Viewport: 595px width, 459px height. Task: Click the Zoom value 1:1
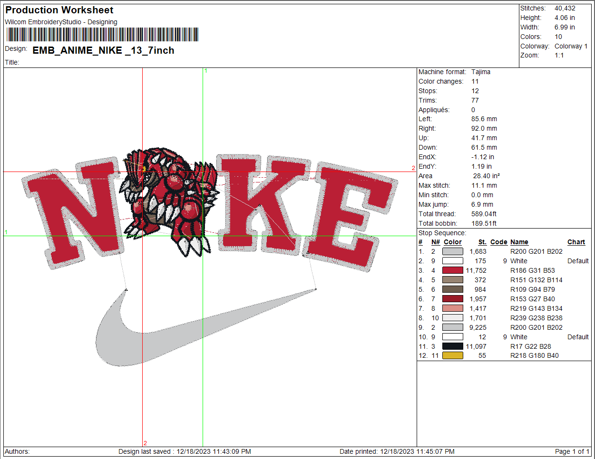click(559, 55)
